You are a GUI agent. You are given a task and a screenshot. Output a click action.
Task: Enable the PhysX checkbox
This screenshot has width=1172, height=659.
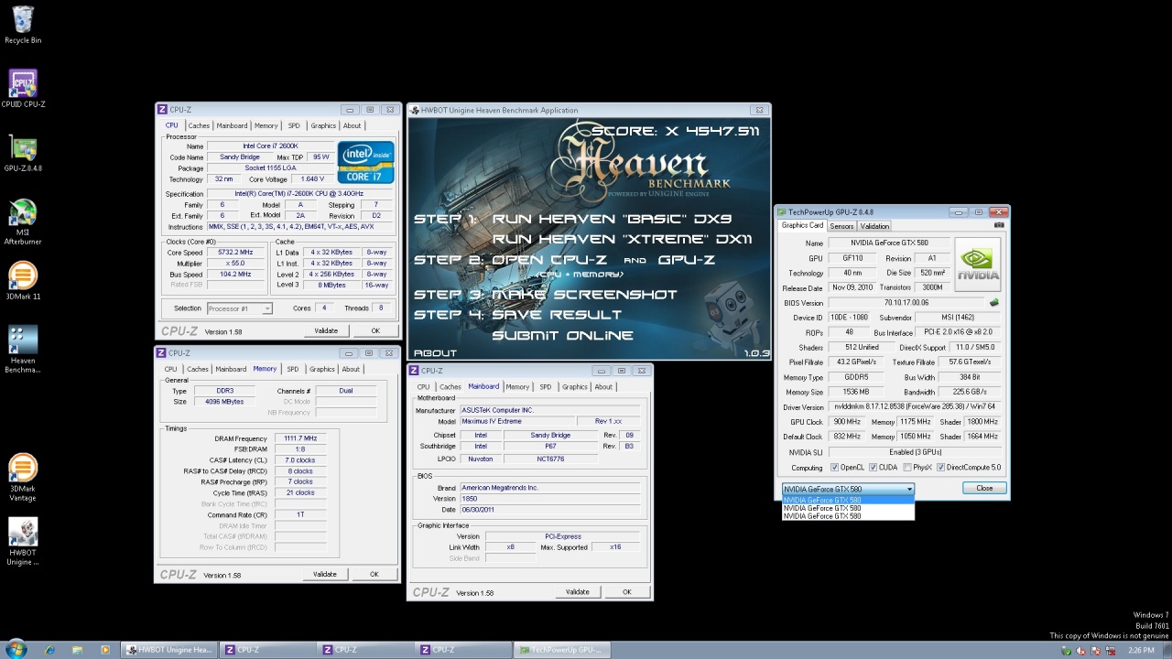906,468
